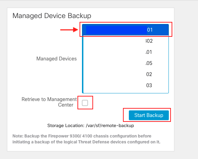Click the Start Backup button
This screenshot has width=198, height=159.
149,115
